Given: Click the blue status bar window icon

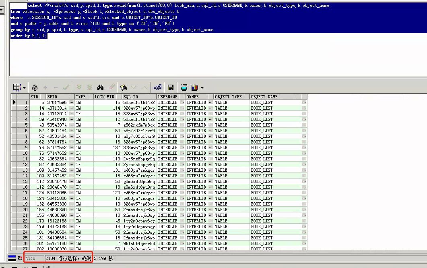Looking at the screenshot, I should tap(12, 258).
